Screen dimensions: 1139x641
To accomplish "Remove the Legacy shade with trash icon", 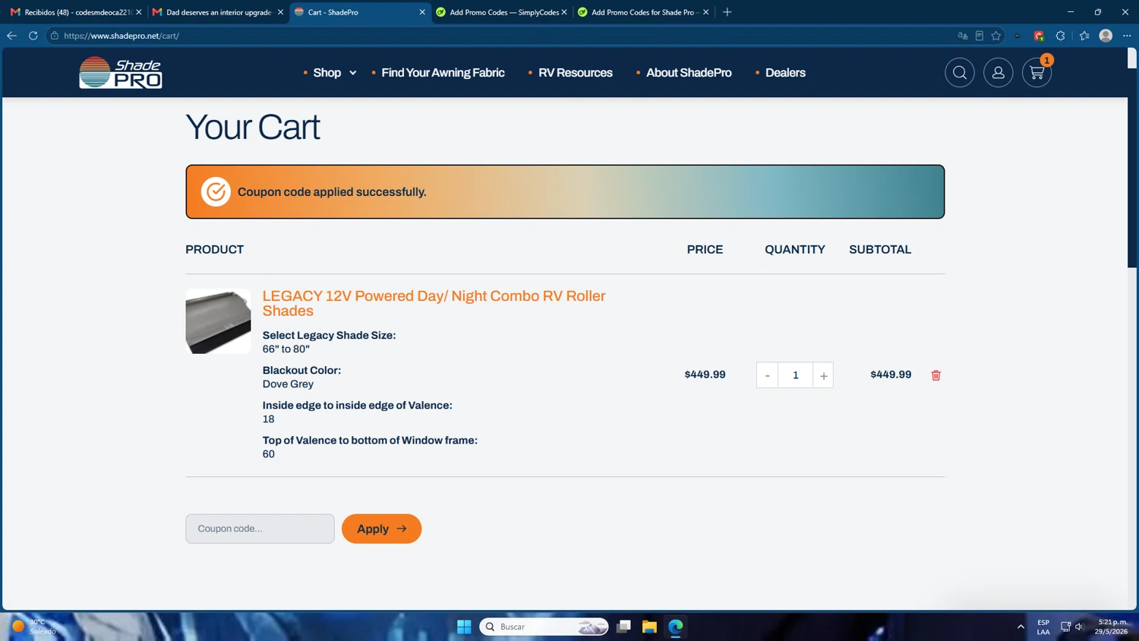I will (935, 375).
